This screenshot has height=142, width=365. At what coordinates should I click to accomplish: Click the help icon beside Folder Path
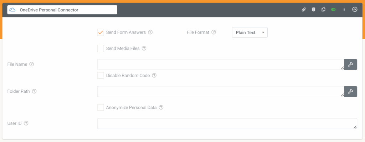point(34,91)
